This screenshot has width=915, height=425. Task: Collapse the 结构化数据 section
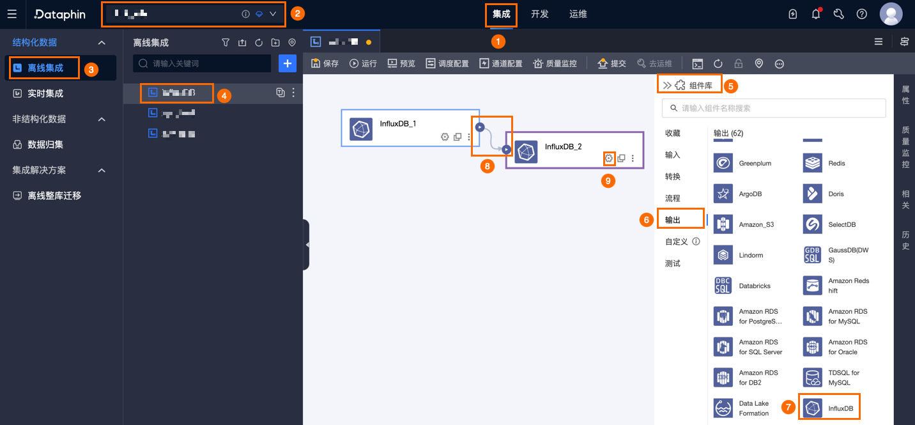coord(102,42)
